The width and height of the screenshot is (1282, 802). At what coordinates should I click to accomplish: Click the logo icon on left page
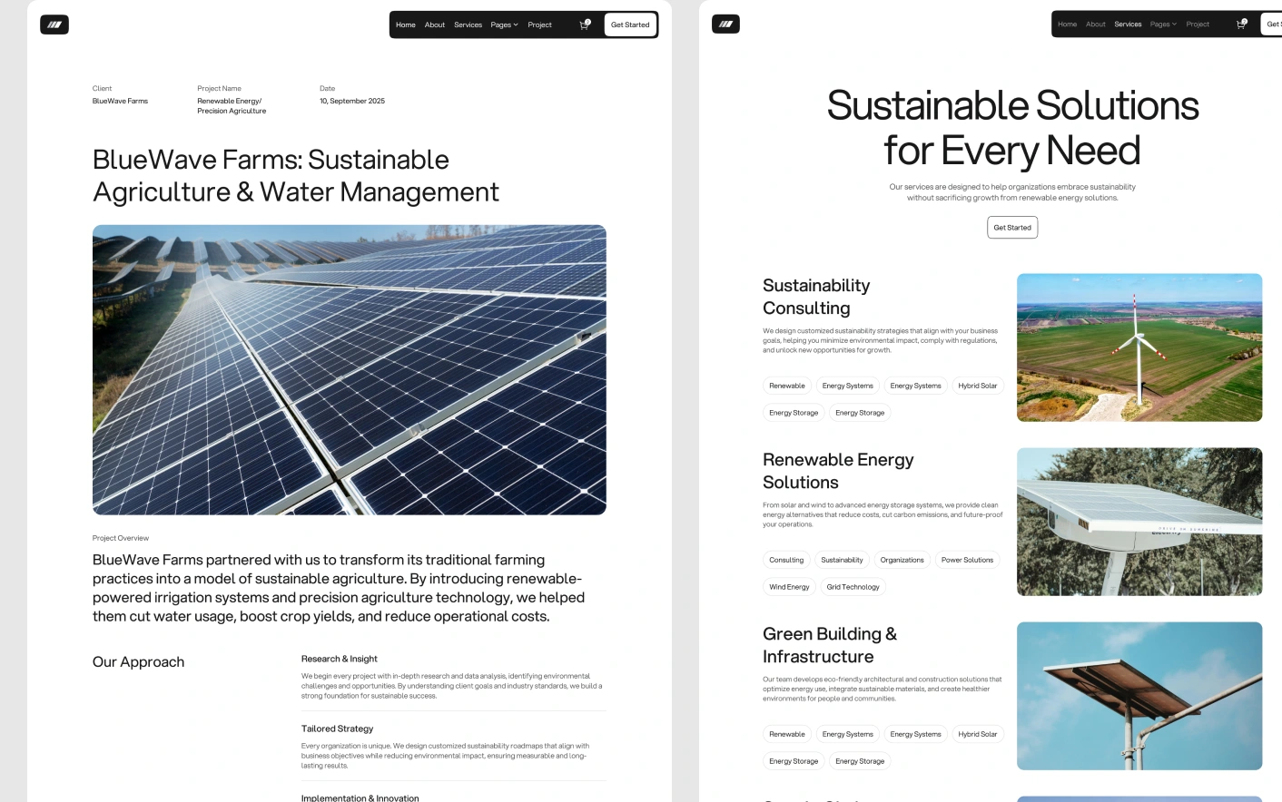(x=54, y=24)
